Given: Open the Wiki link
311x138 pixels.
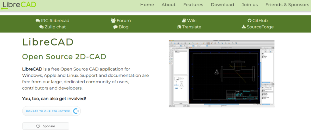Looking at the screenshot, I should pos(189,21).
